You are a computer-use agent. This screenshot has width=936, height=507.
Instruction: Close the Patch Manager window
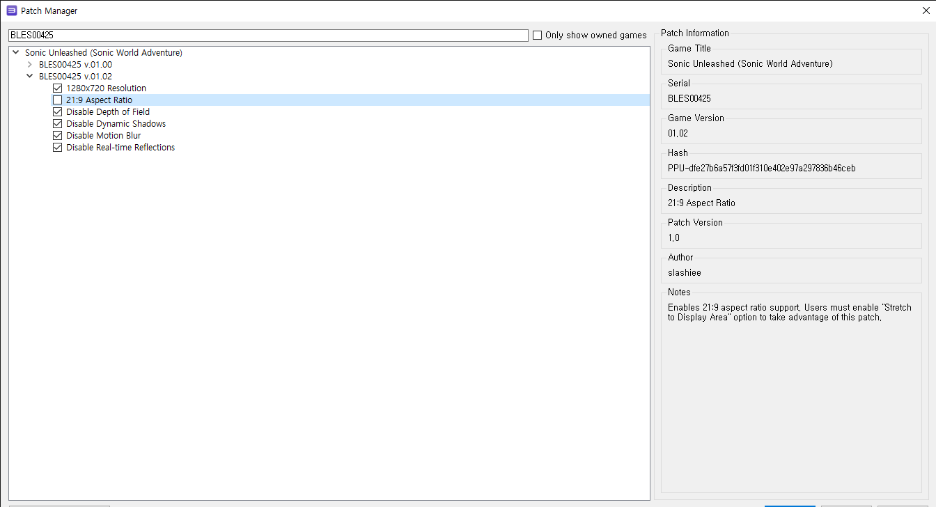[926, 10]
